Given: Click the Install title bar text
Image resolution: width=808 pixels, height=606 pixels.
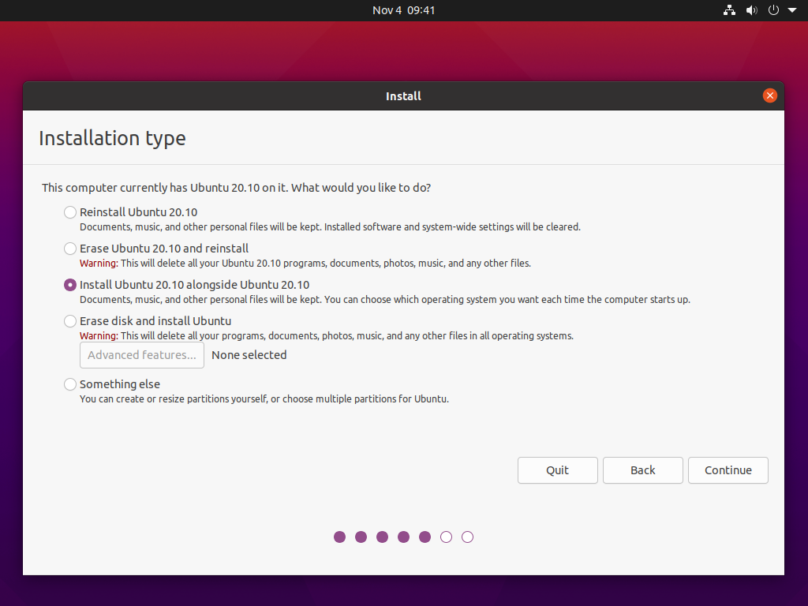Looking at the screenshot, I should point(403,95).
